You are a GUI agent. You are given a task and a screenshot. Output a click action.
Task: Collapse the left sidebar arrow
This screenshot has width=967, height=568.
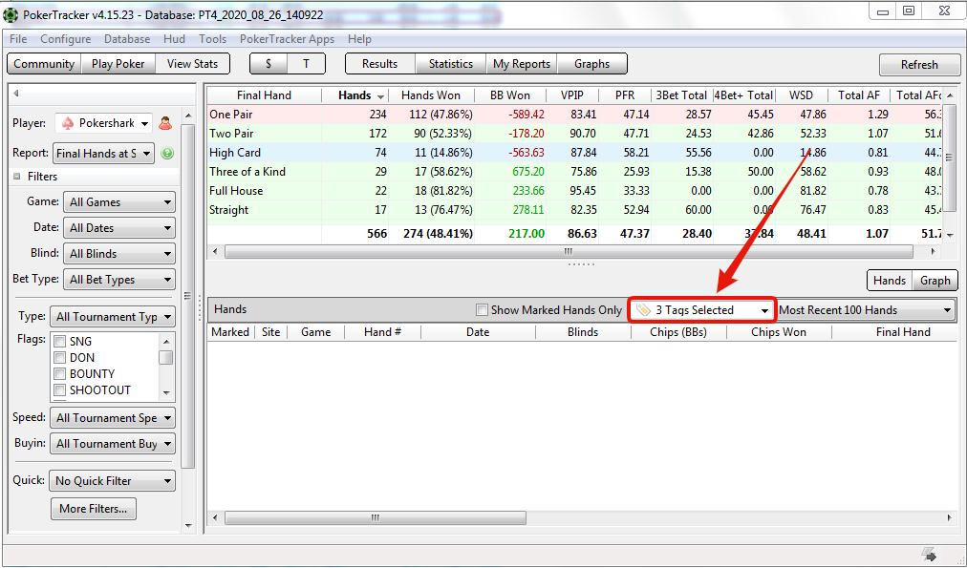pos(16,94)
